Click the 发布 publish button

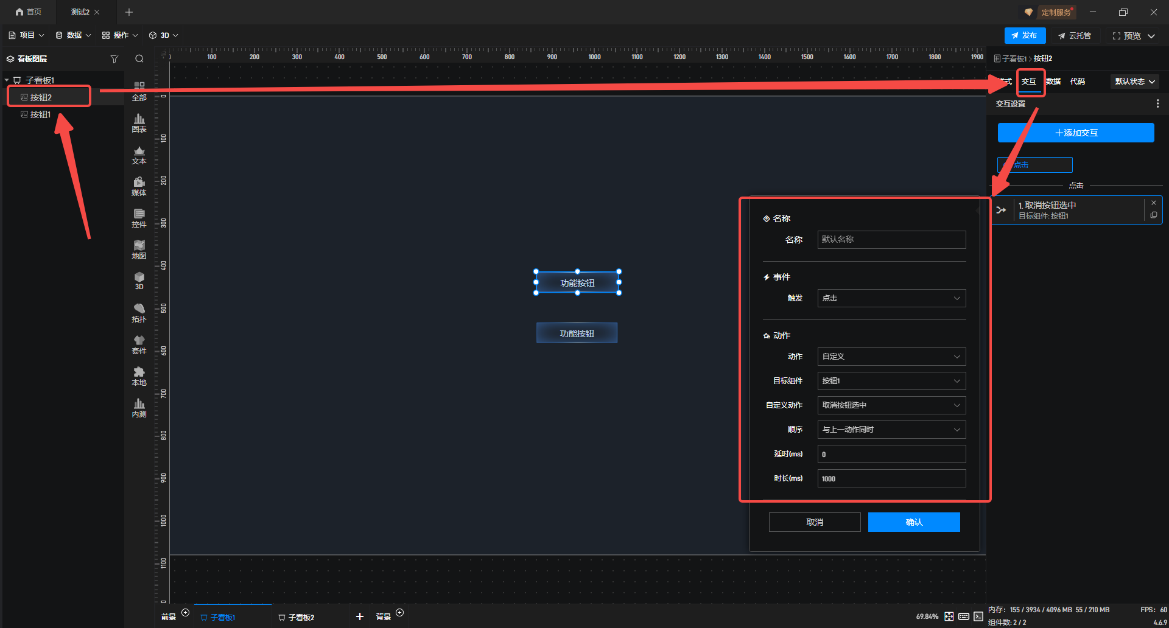(x=1025, y=35)
